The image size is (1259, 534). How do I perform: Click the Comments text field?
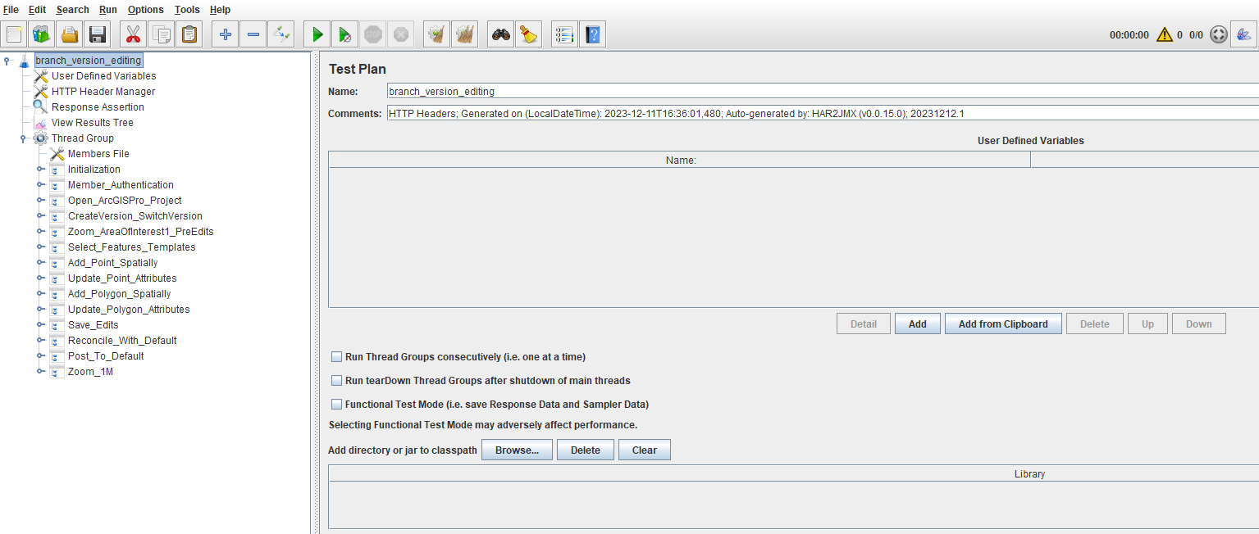point(823,114)
